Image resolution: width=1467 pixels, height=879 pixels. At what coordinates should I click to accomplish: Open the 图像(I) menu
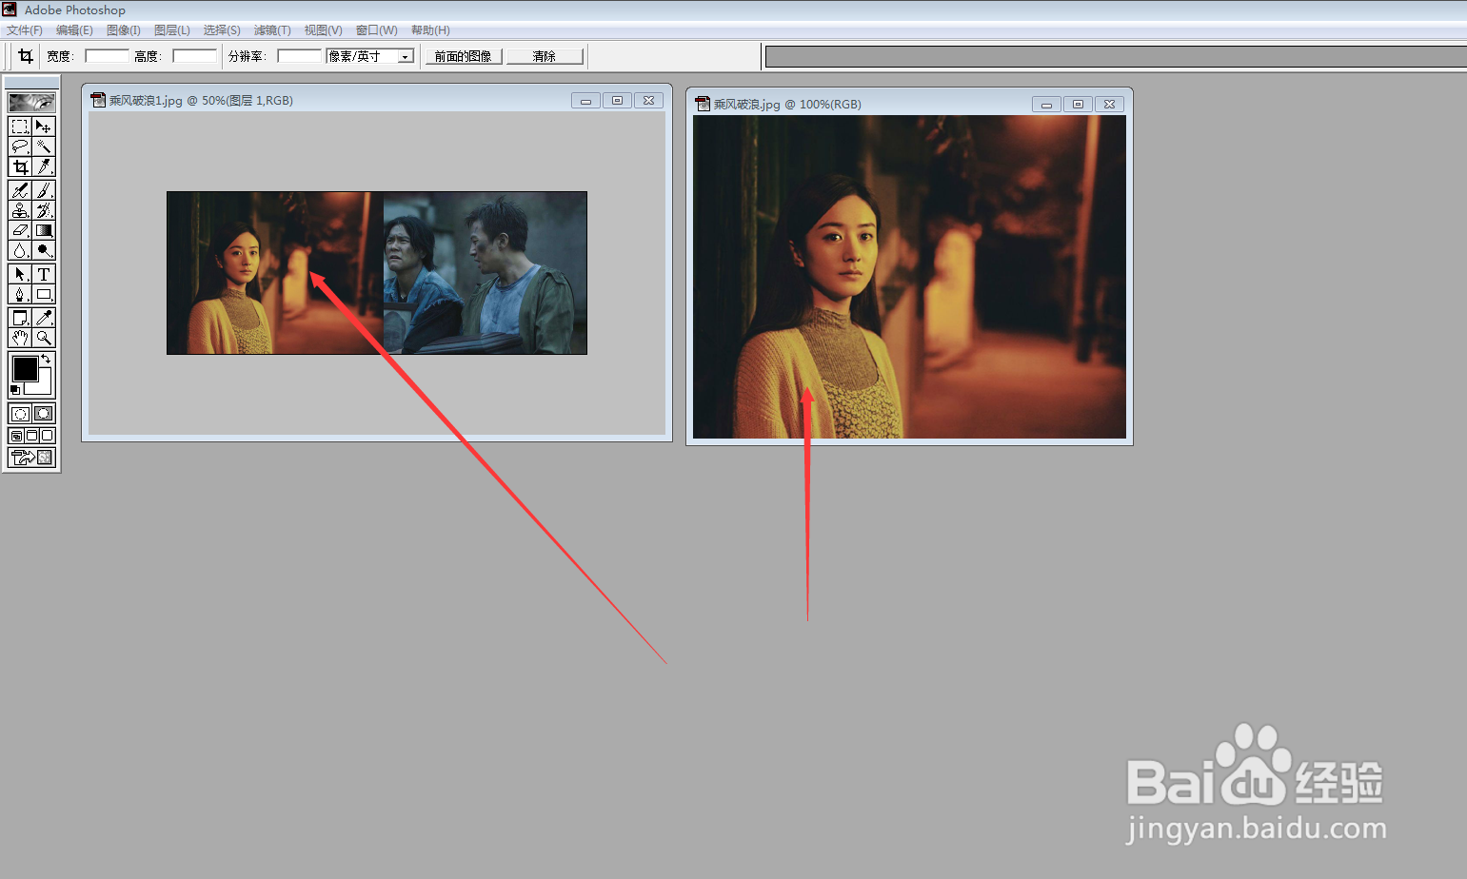pos(123,30)
